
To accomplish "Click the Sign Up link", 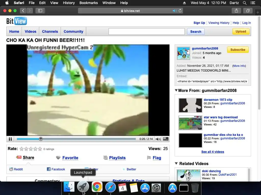I will (x=199, y=23).
